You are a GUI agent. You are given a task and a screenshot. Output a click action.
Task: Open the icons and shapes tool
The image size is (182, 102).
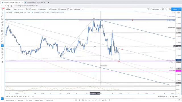click(x=2, y=34)
